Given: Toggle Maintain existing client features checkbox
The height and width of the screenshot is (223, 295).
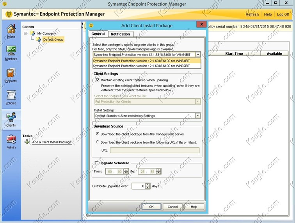Looking at the screenshot, I should (97, 80).
